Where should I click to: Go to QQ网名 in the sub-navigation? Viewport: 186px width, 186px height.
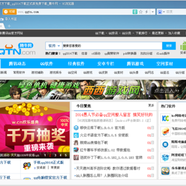(x=149, y=72)
